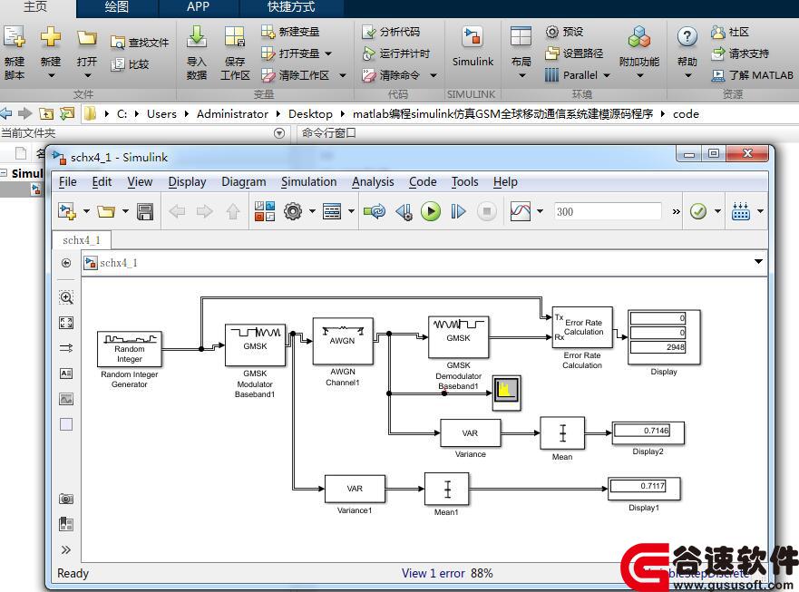This screenshot has height=592, width=799.
Task: Open the Analysis menu in Simulink
Action: tap(373, 182)
